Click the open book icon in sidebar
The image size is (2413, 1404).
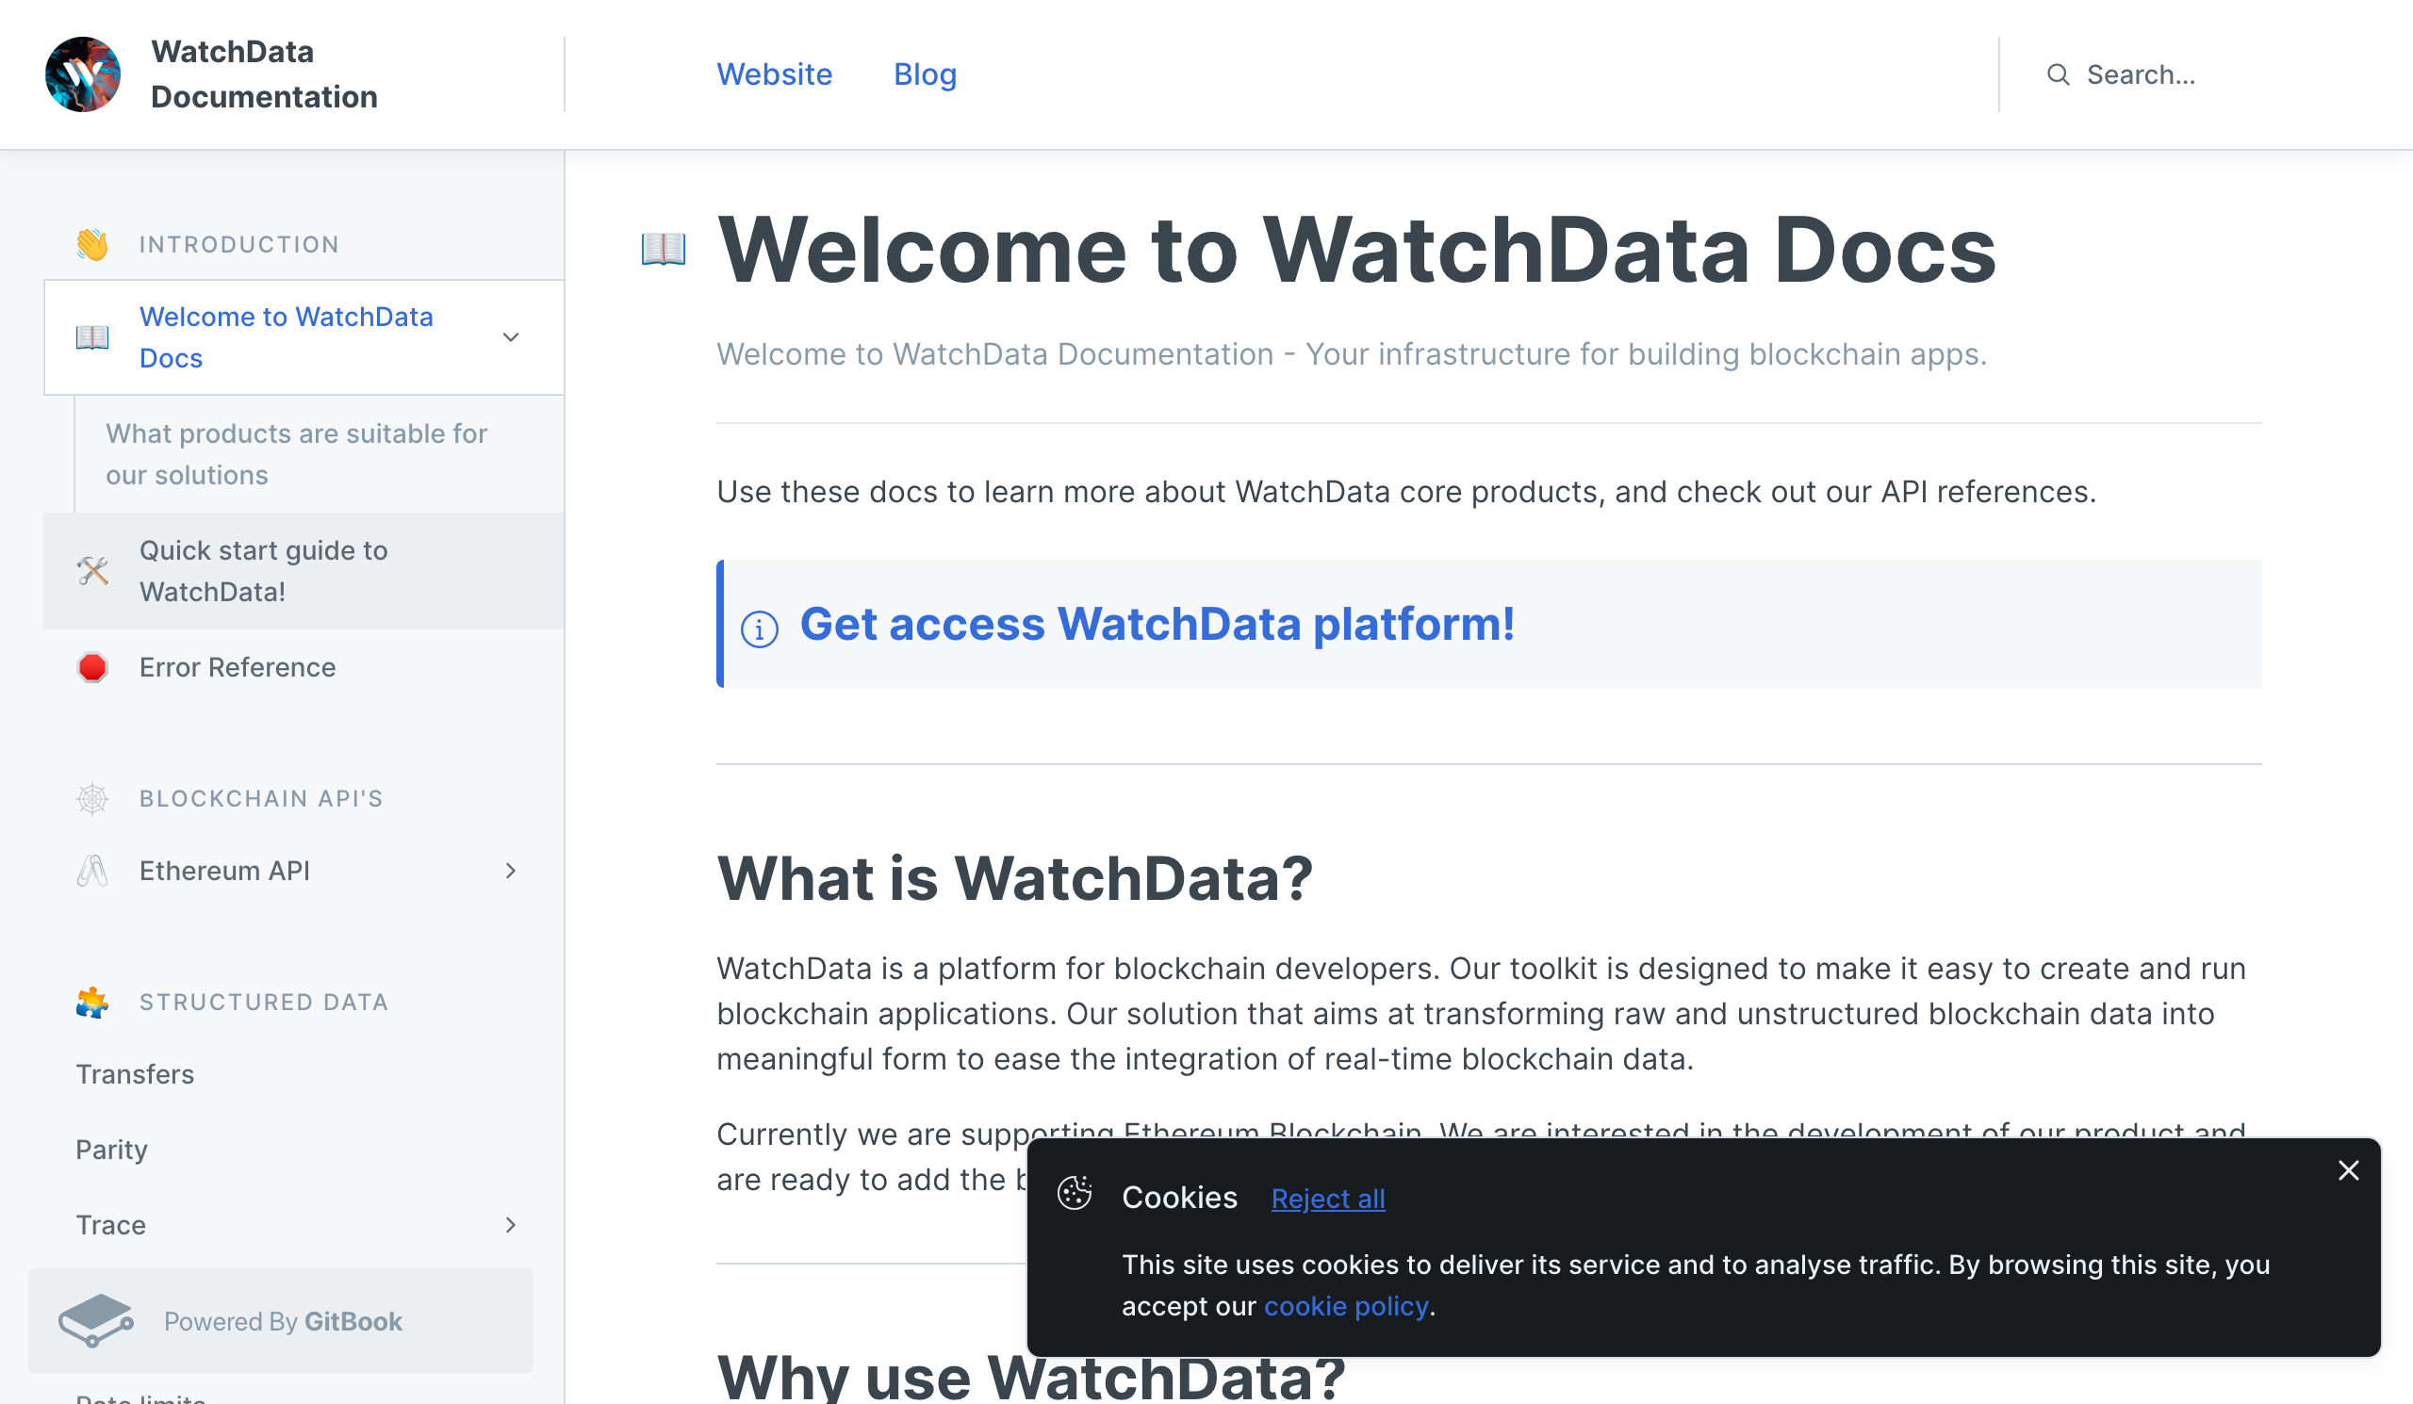click(x=92, y=337)
